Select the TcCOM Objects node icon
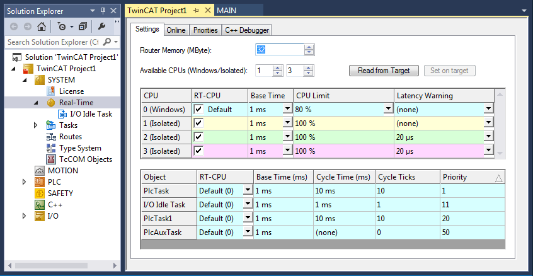Screen dimensions: 533x276 pyautogui.click(x=51, y=159)
